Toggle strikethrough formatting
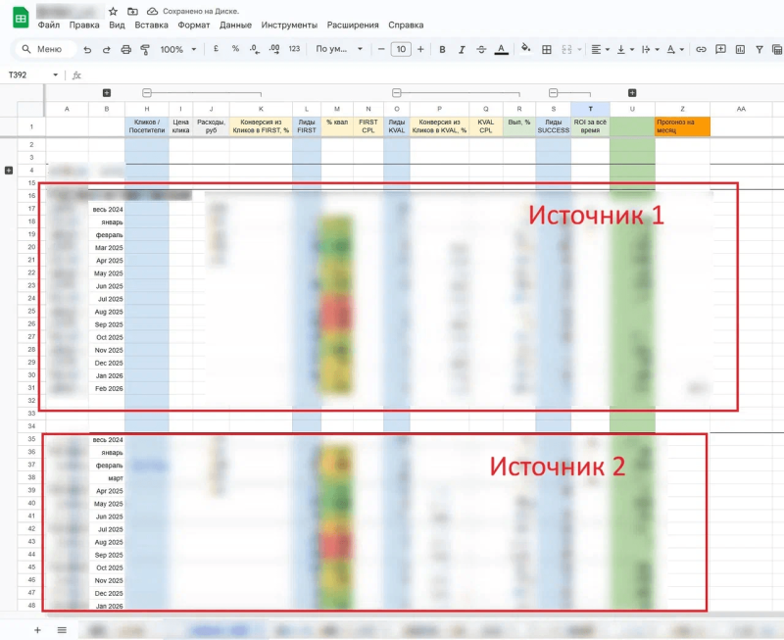 481,49
